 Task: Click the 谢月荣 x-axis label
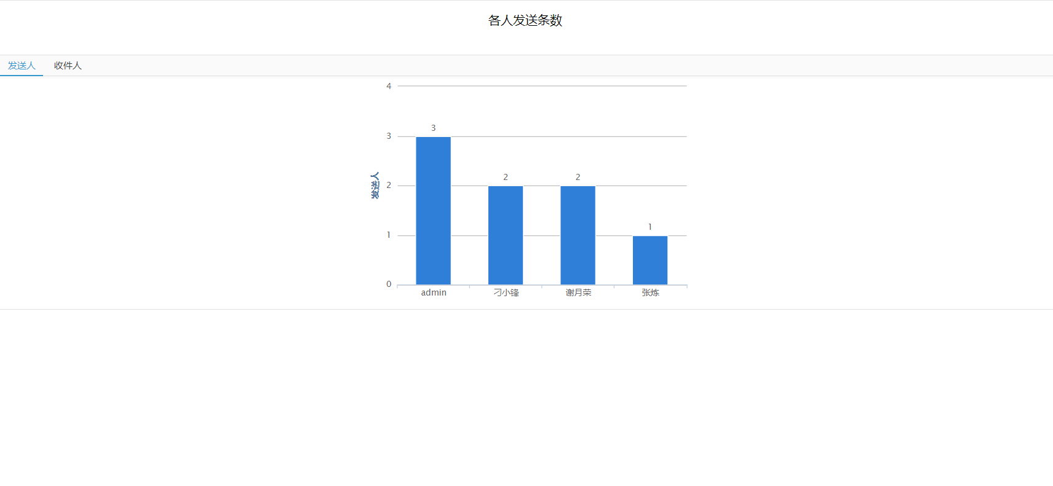pyautogui.click(x=578, y=292)
